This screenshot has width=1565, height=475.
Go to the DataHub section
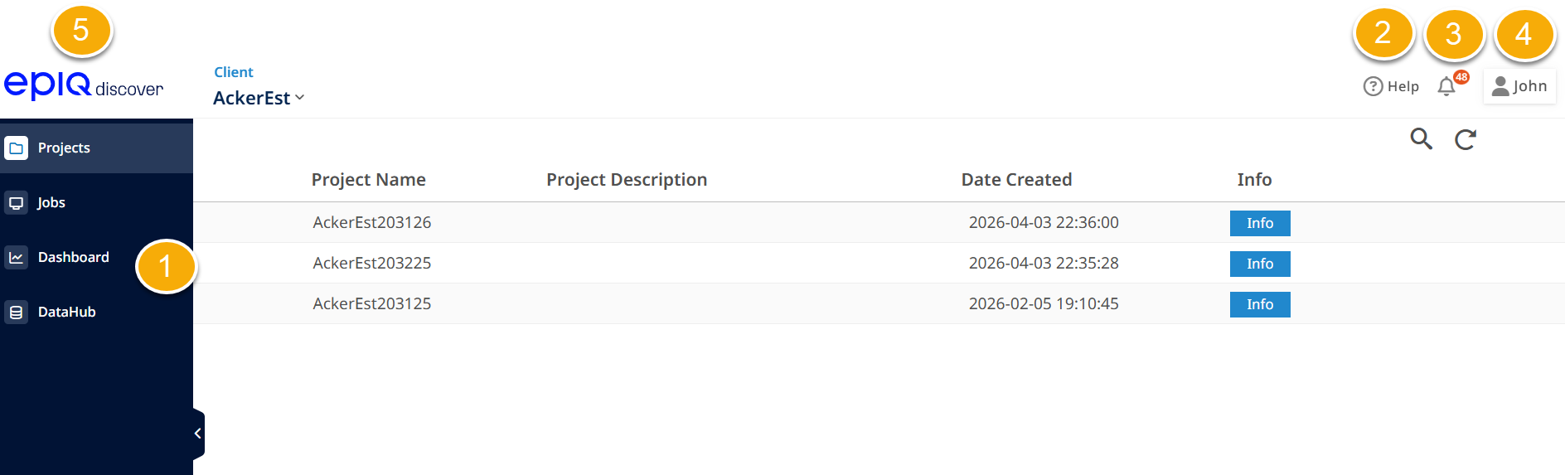click(x=66, y=312)
